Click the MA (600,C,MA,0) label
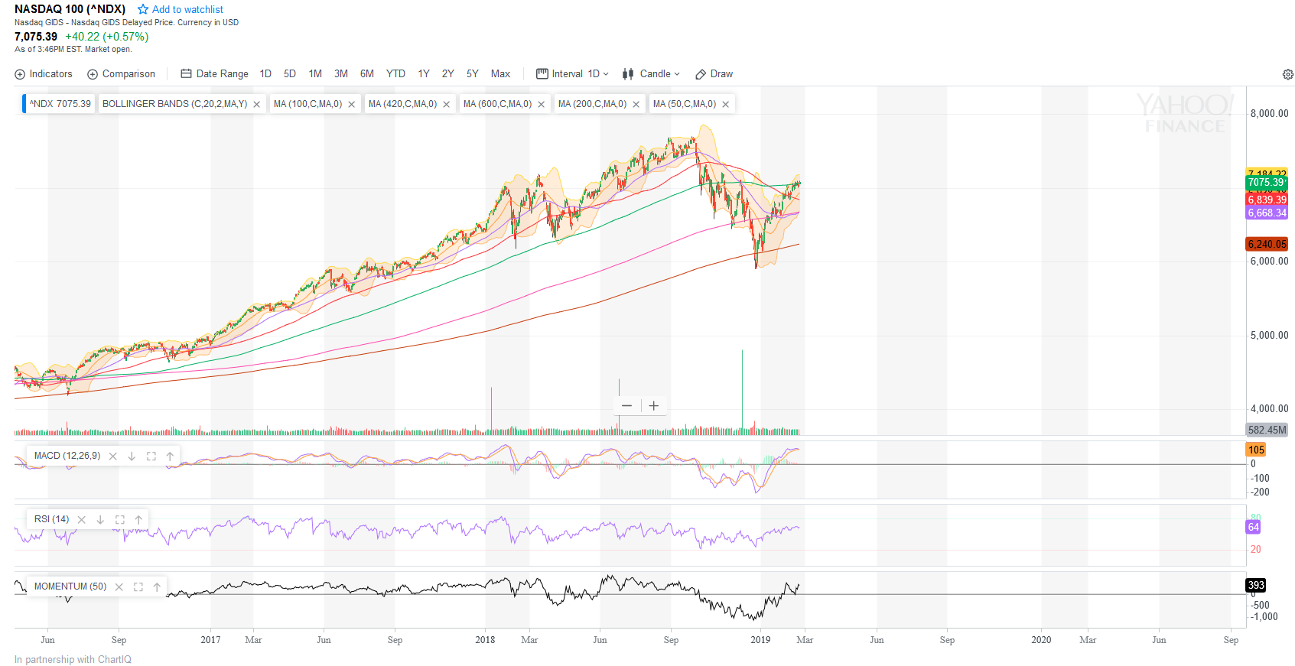This screenshot has height=666, width=1295. pyautogui.click(x=497, y=104)
